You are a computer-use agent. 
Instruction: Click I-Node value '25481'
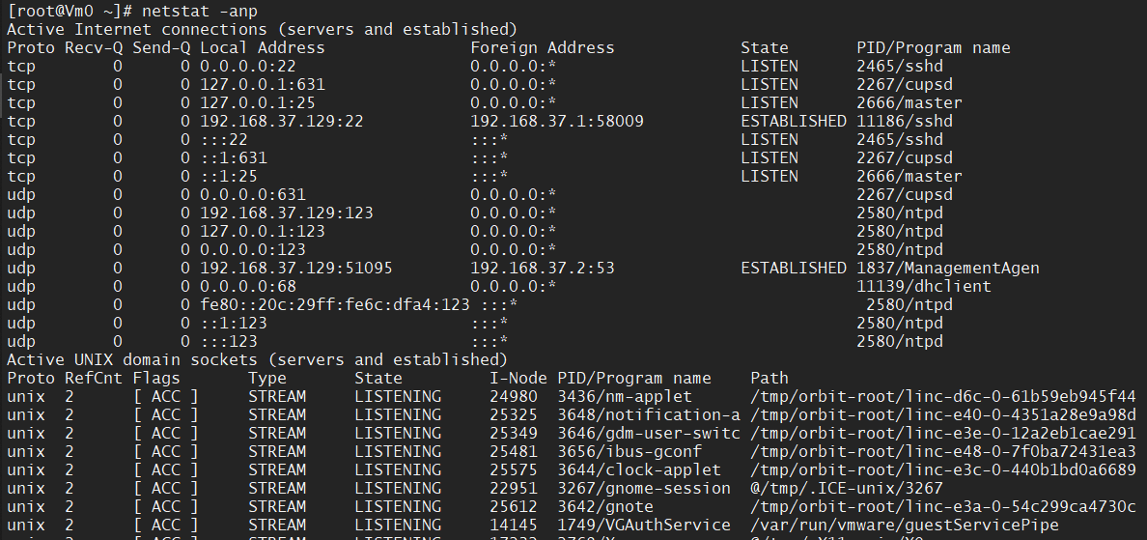(514, 451)
